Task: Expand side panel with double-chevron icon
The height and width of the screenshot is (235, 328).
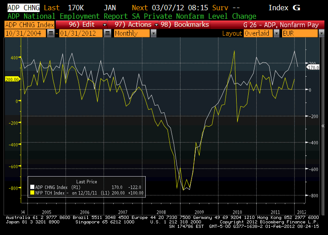Action: point(323,126)
